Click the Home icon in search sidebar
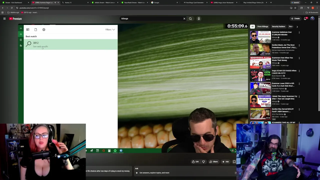320x180 pixels. click(21, 34)
